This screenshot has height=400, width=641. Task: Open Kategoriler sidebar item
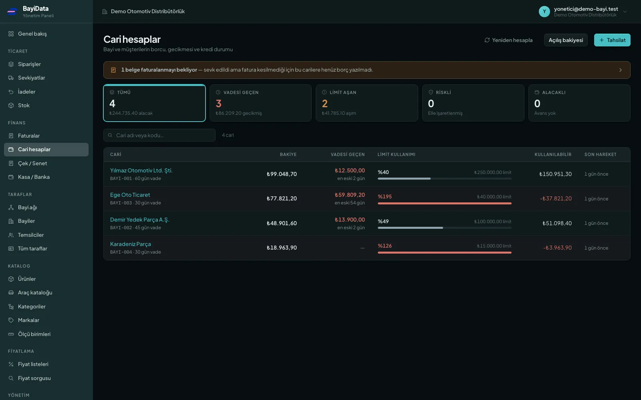pos(46,307)
